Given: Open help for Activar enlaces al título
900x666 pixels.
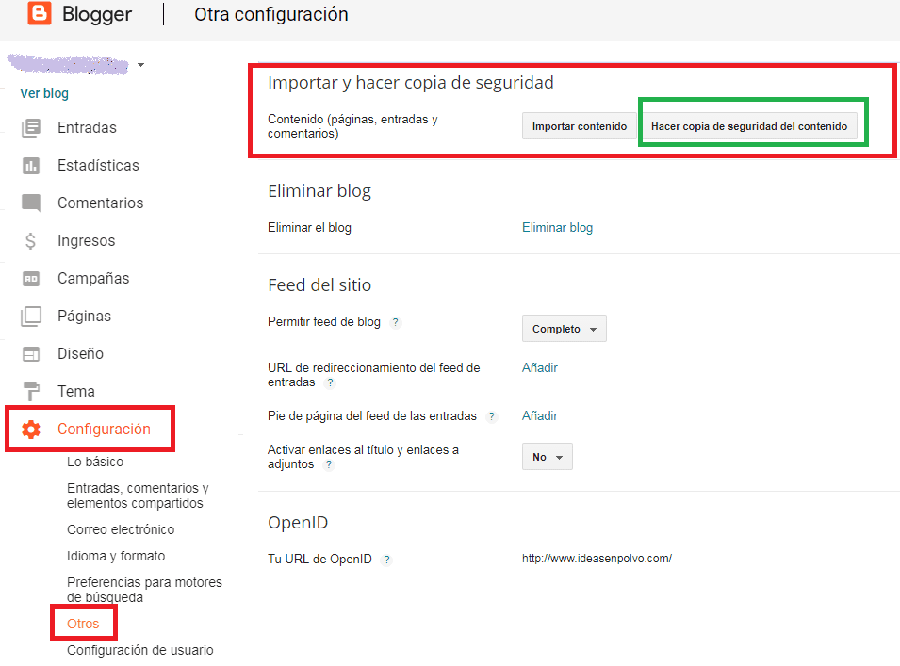Looking at the screenshot, I should click(x=328, y=464).
